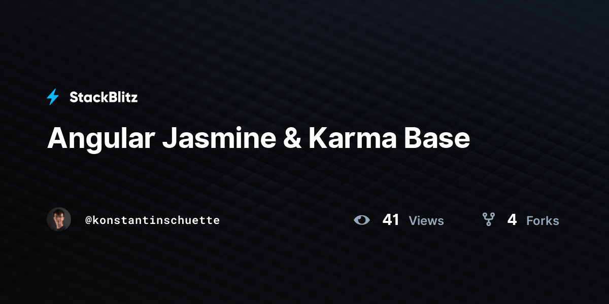Click the fork icon beside 4 Forks
The width and height of the screenshot is (609, 304).
[x=488, y=219]
